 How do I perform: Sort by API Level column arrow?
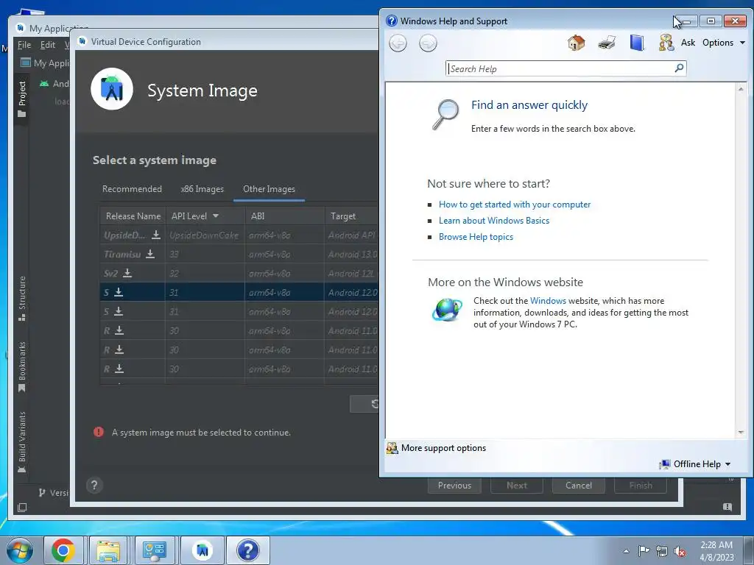pos(216,216)
